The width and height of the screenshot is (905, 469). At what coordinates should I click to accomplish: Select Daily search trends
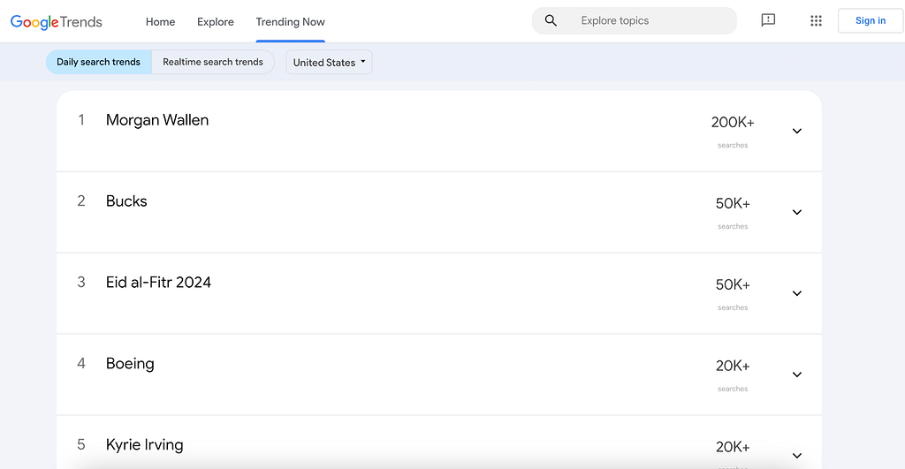pyautogui.click(x=99, y=62)
